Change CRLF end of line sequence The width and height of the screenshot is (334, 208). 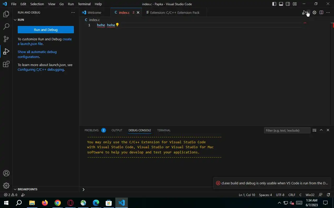pyautogui.click(x=292, y=195)
